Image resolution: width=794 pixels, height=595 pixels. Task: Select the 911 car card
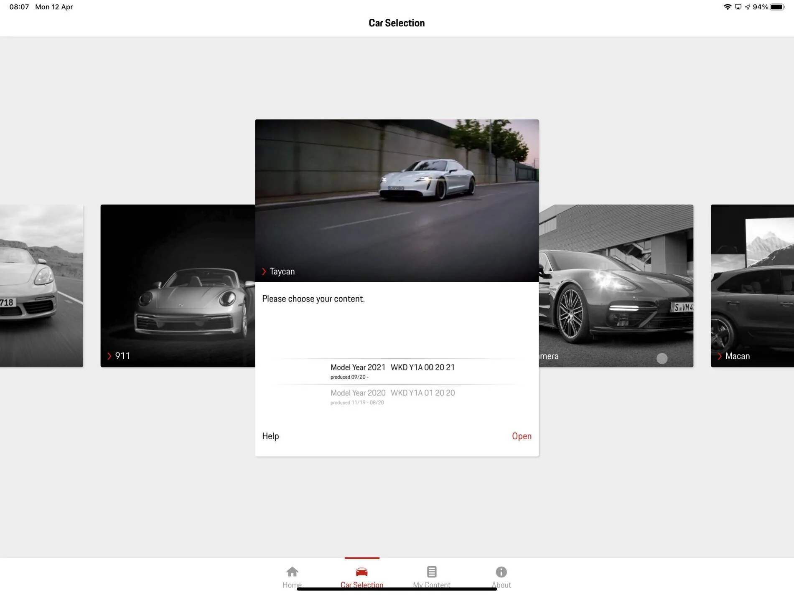(178, 286)
